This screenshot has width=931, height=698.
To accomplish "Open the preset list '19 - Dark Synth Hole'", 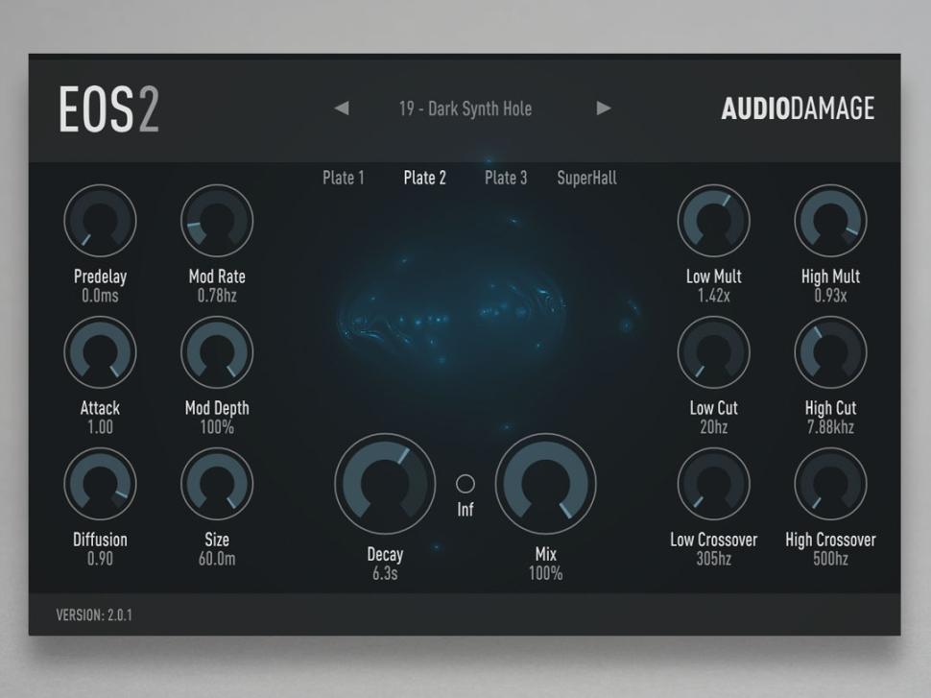I will coord(465,108).
